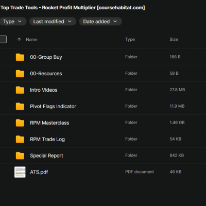Screen dimensions: 206x206
Task: Reverse sort order with the arrow icon
Action: 19,40
